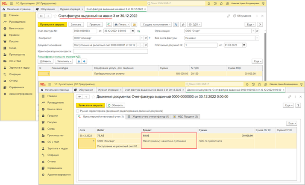Screen dimensions: 305x185
Task: Click the favorites star next to Счет-фактура title
Action: (55, 16)
